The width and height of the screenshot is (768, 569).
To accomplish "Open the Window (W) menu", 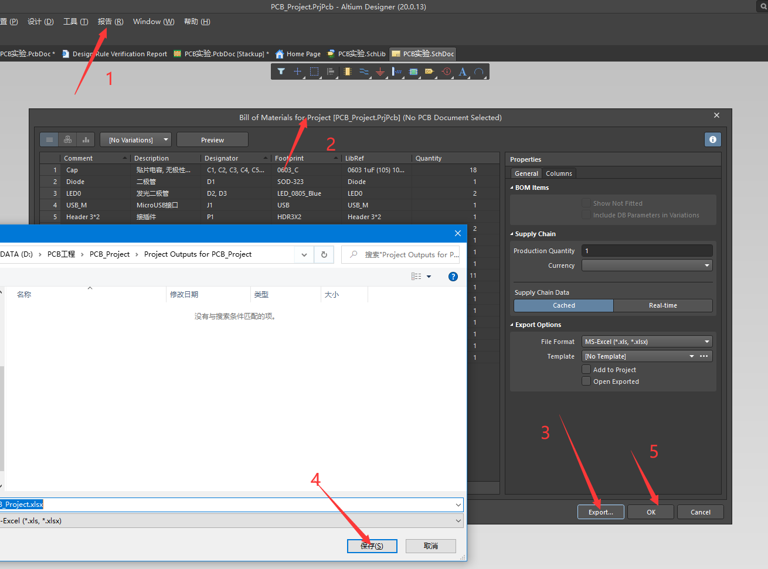I will coord(154,22).
